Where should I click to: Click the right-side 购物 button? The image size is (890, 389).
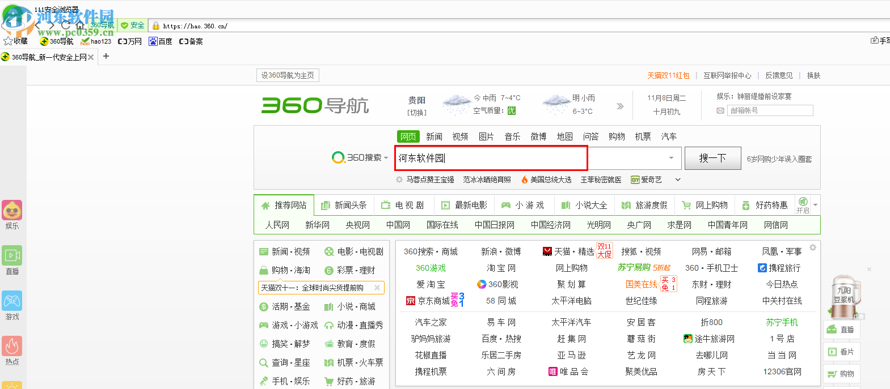coord(842,374)
